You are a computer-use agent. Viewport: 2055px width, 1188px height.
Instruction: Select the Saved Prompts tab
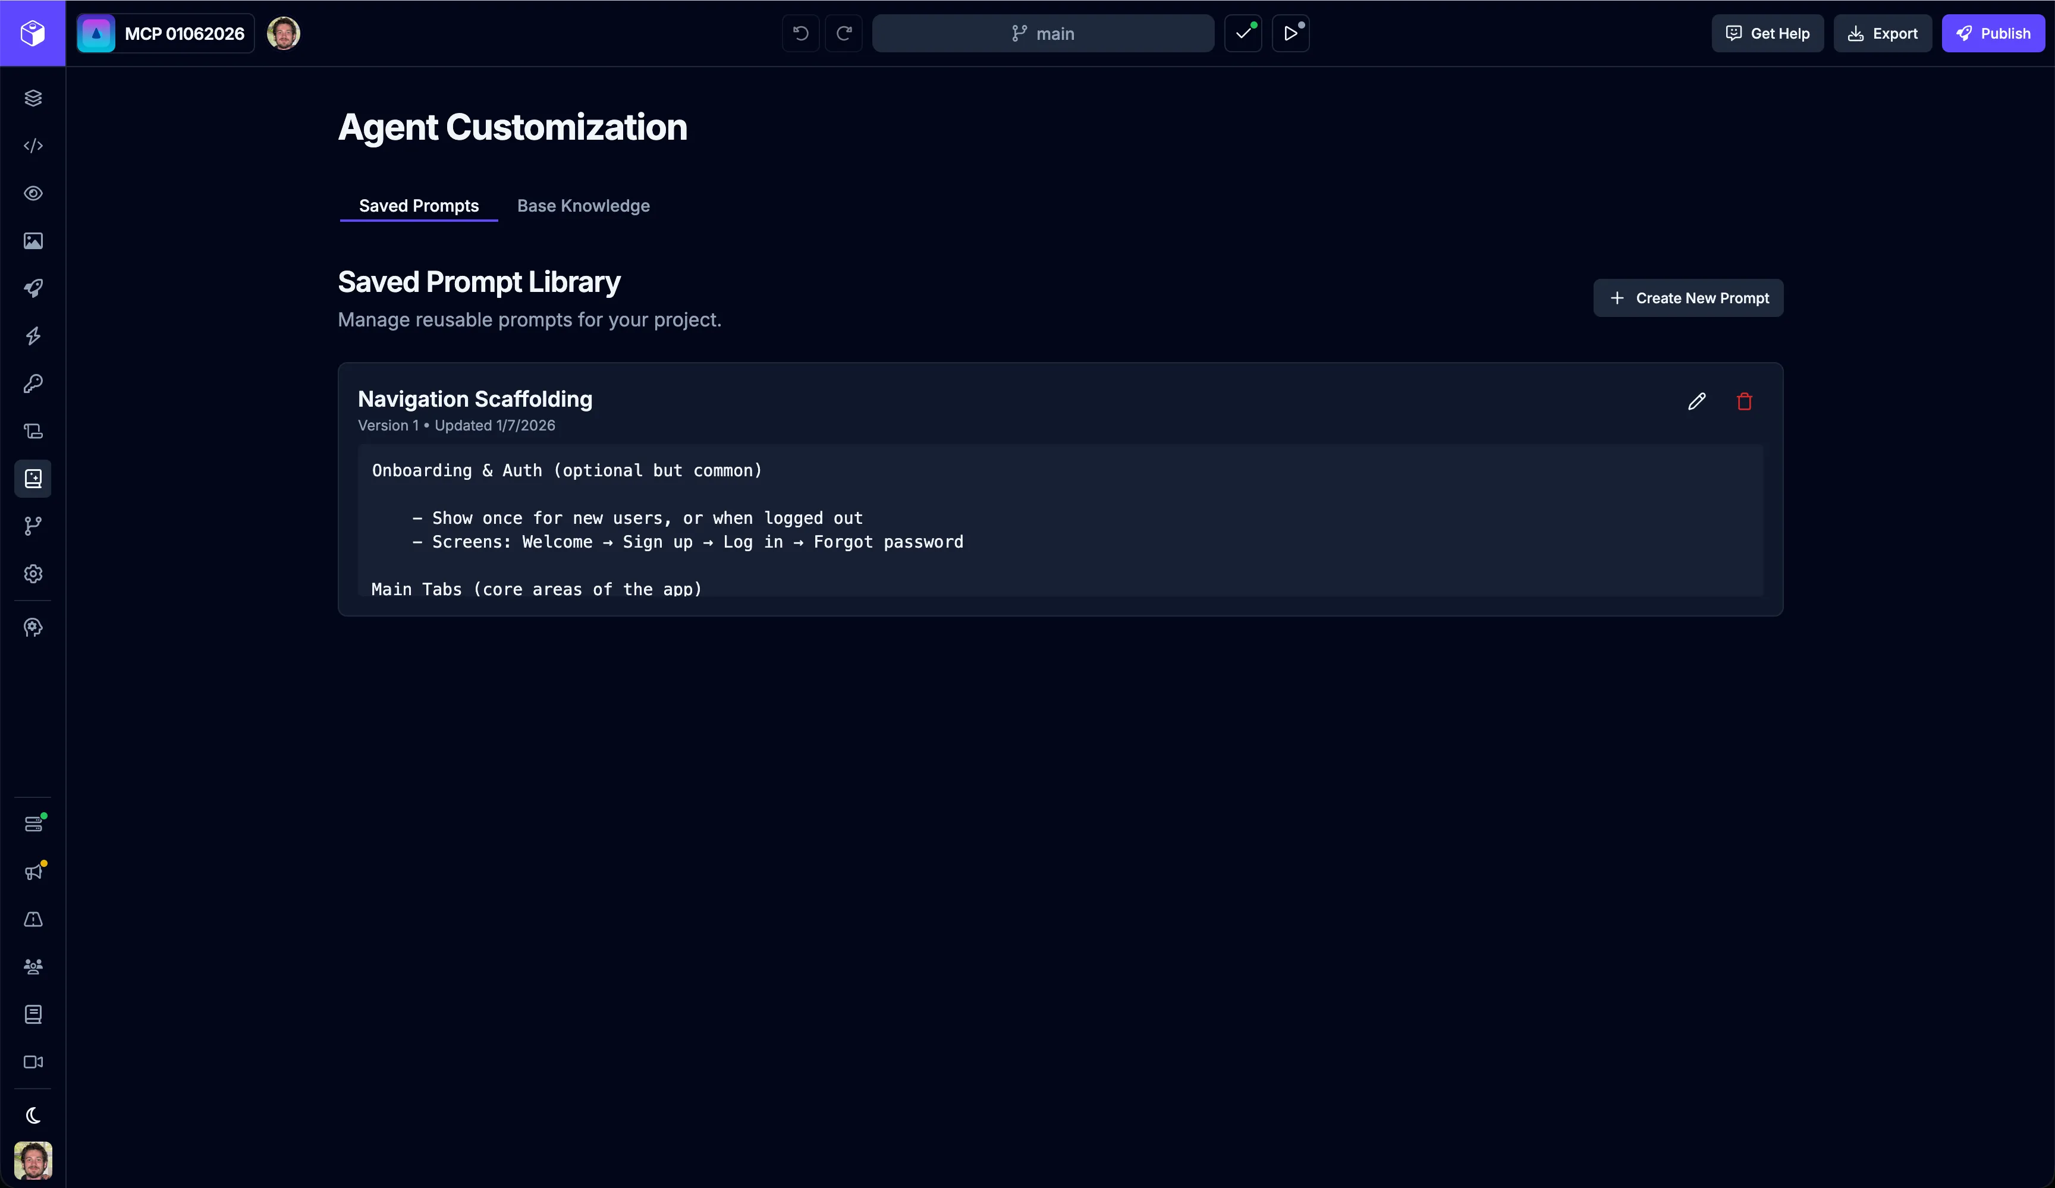[x=419, y=206]
